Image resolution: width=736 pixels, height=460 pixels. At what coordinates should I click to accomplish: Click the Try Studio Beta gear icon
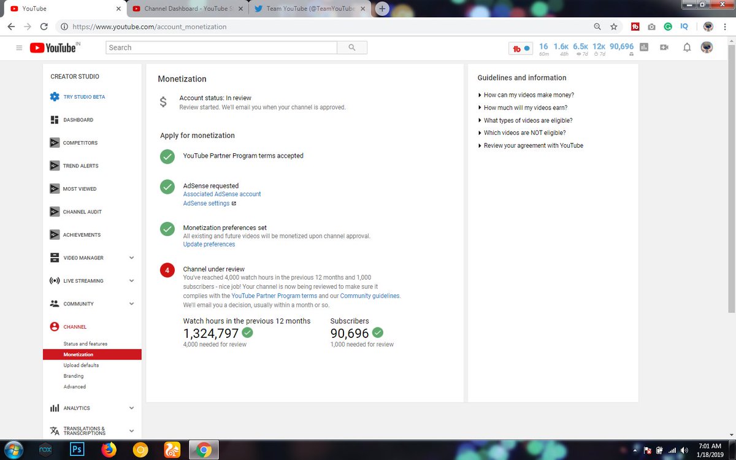pos(55,97)
